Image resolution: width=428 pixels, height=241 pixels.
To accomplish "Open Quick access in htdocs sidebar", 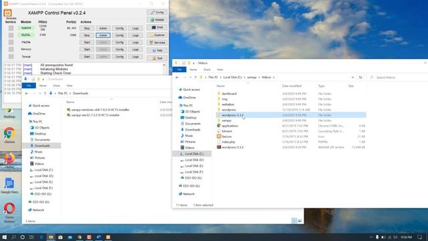I will tap(191, 90).
